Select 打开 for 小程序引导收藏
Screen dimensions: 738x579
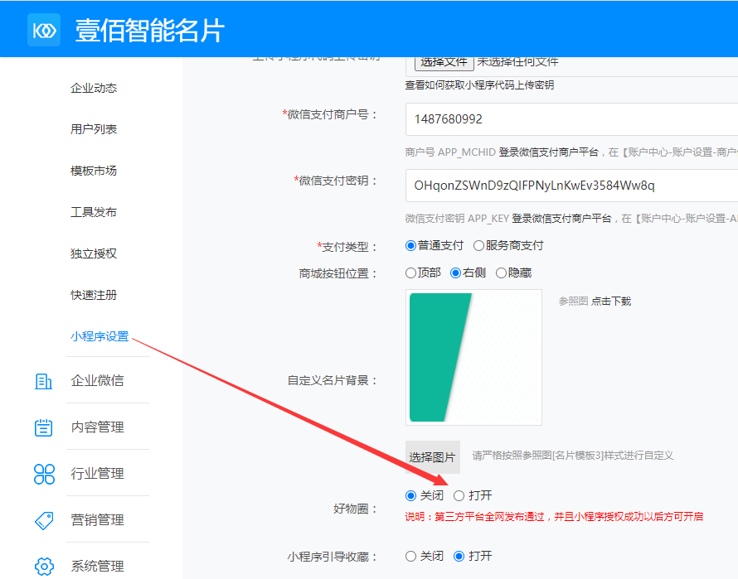(x=459, y=557)
